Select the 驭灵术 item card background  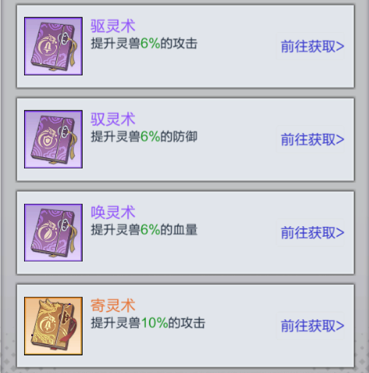pos(185,140)
